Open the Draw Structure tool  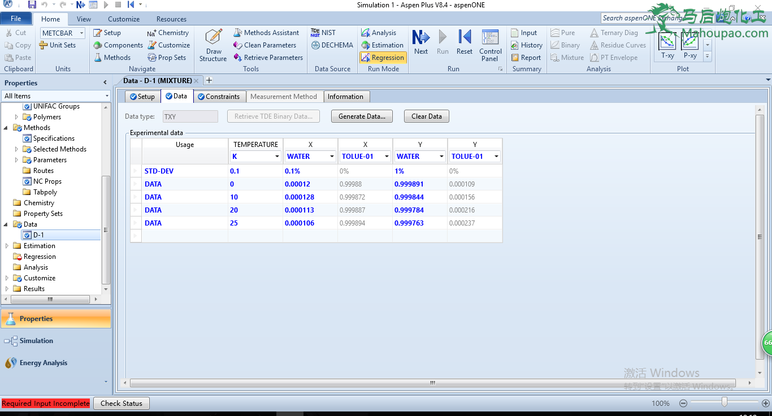pos(213,45)
